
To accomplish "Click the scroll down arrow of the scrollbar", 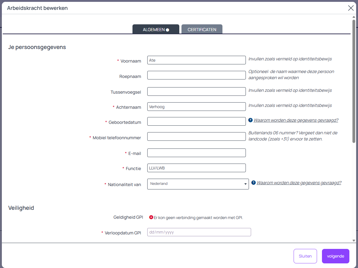I will (354, 240).
